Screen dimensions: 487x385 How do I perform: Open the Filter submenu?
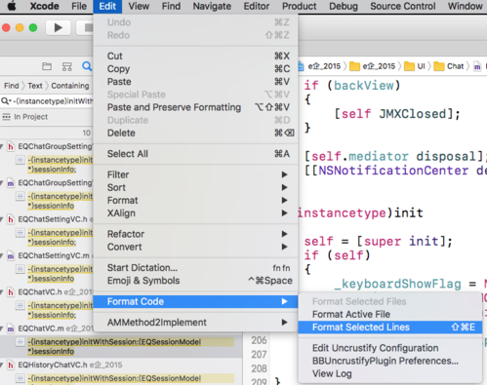(195, 174)
